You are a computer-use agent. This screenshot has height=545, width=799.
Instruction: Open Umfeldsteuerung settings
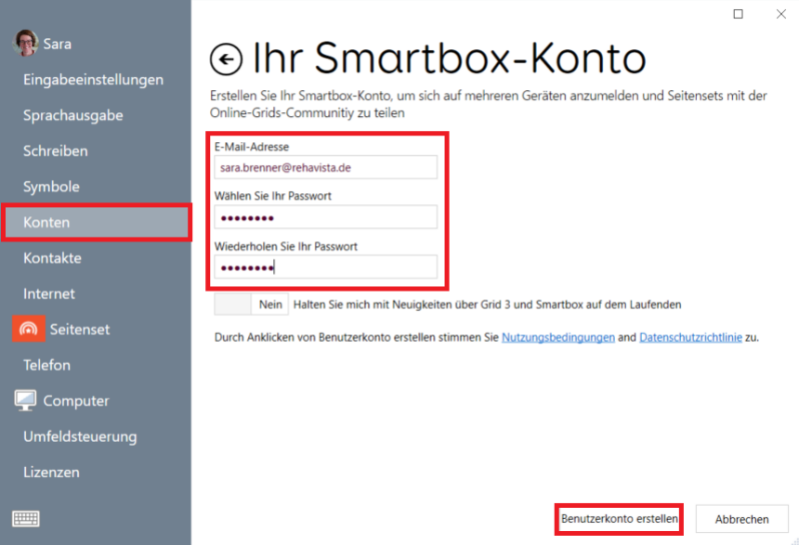(x=80, y=436)
